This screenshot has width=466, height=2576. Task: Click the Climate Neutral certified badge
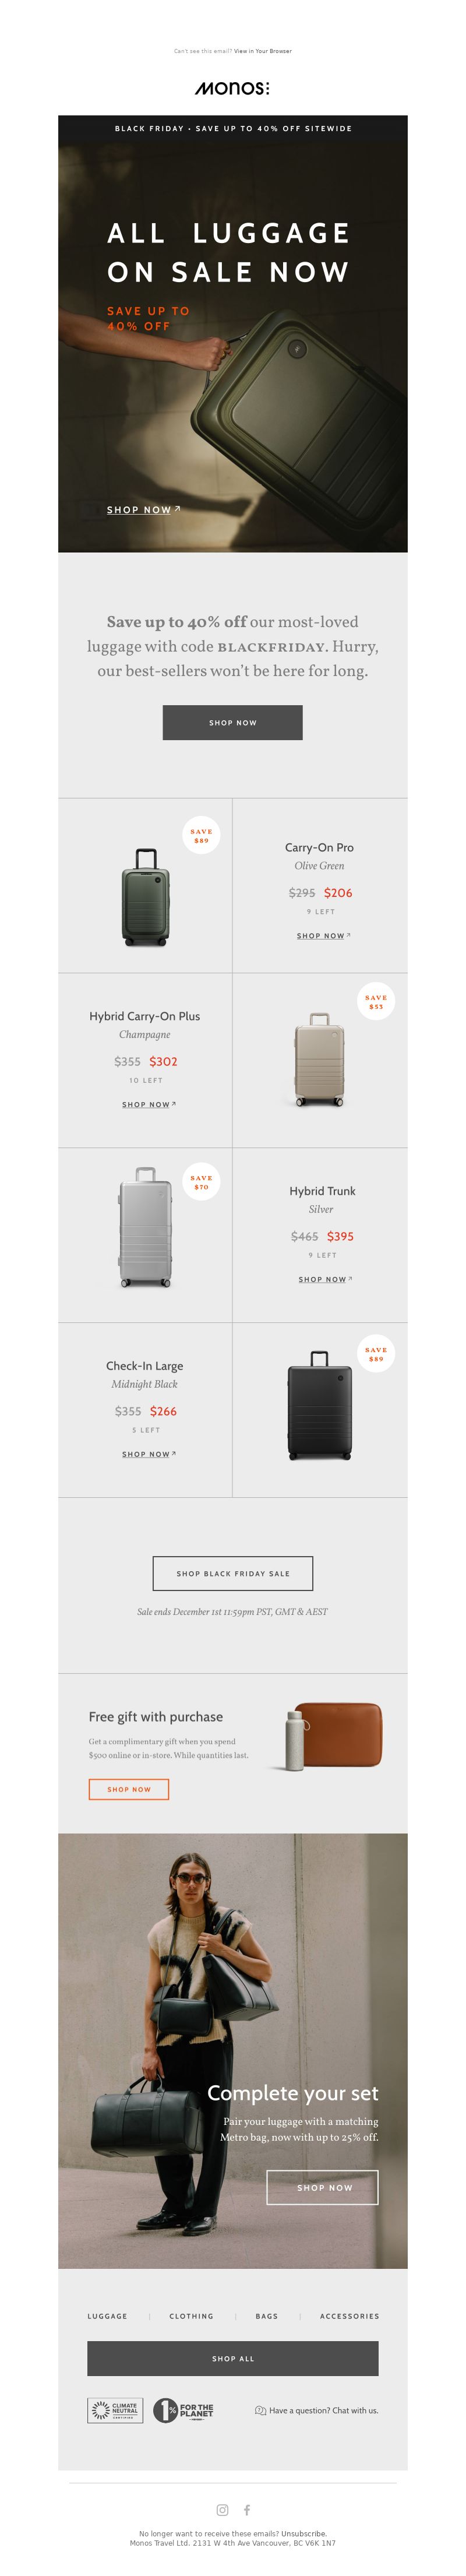115,2410
